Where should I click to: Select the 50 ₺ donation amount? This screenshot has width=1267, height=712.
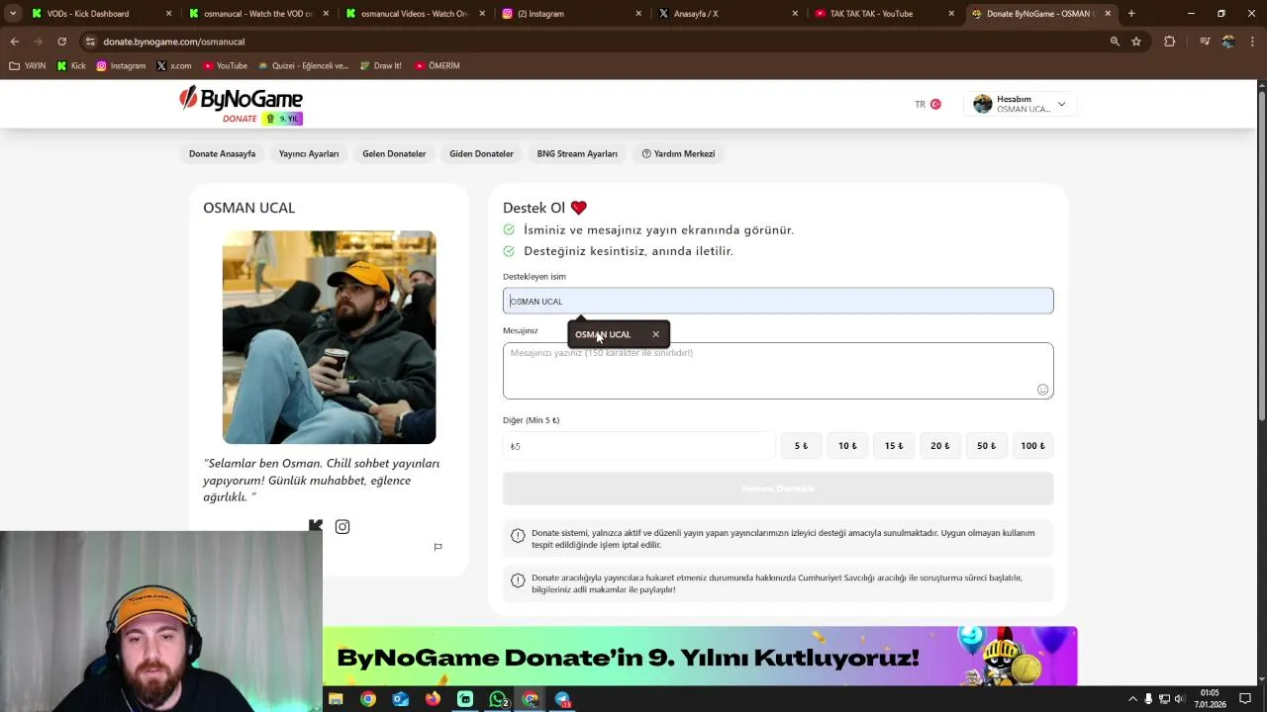coord(987,446)
